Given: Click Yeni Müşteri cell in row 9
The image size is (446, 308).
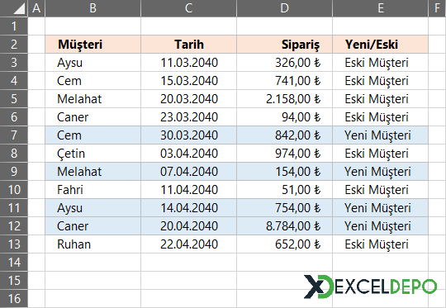Looking at the screenshot, I should 380,172.
